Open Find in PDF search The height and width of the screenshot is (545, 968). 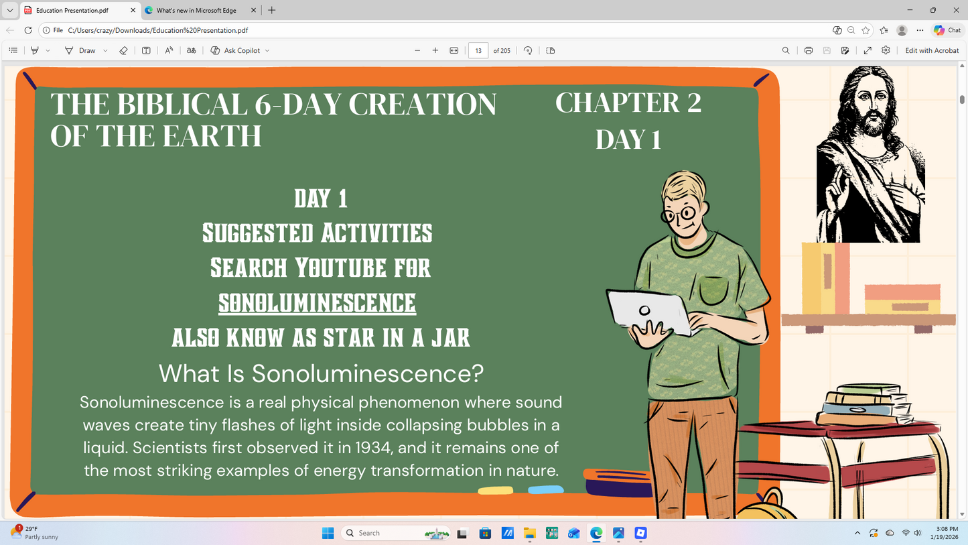pyautogui.click(x=786, y=50)
